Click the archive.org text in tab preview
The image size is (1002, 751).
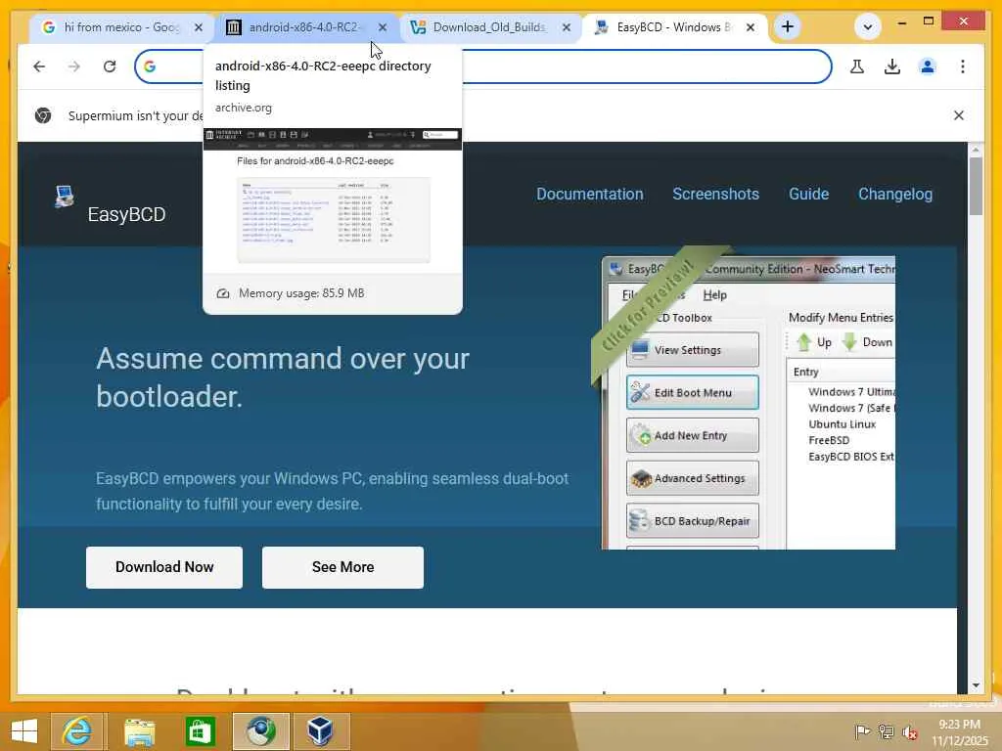coord(244,108)
